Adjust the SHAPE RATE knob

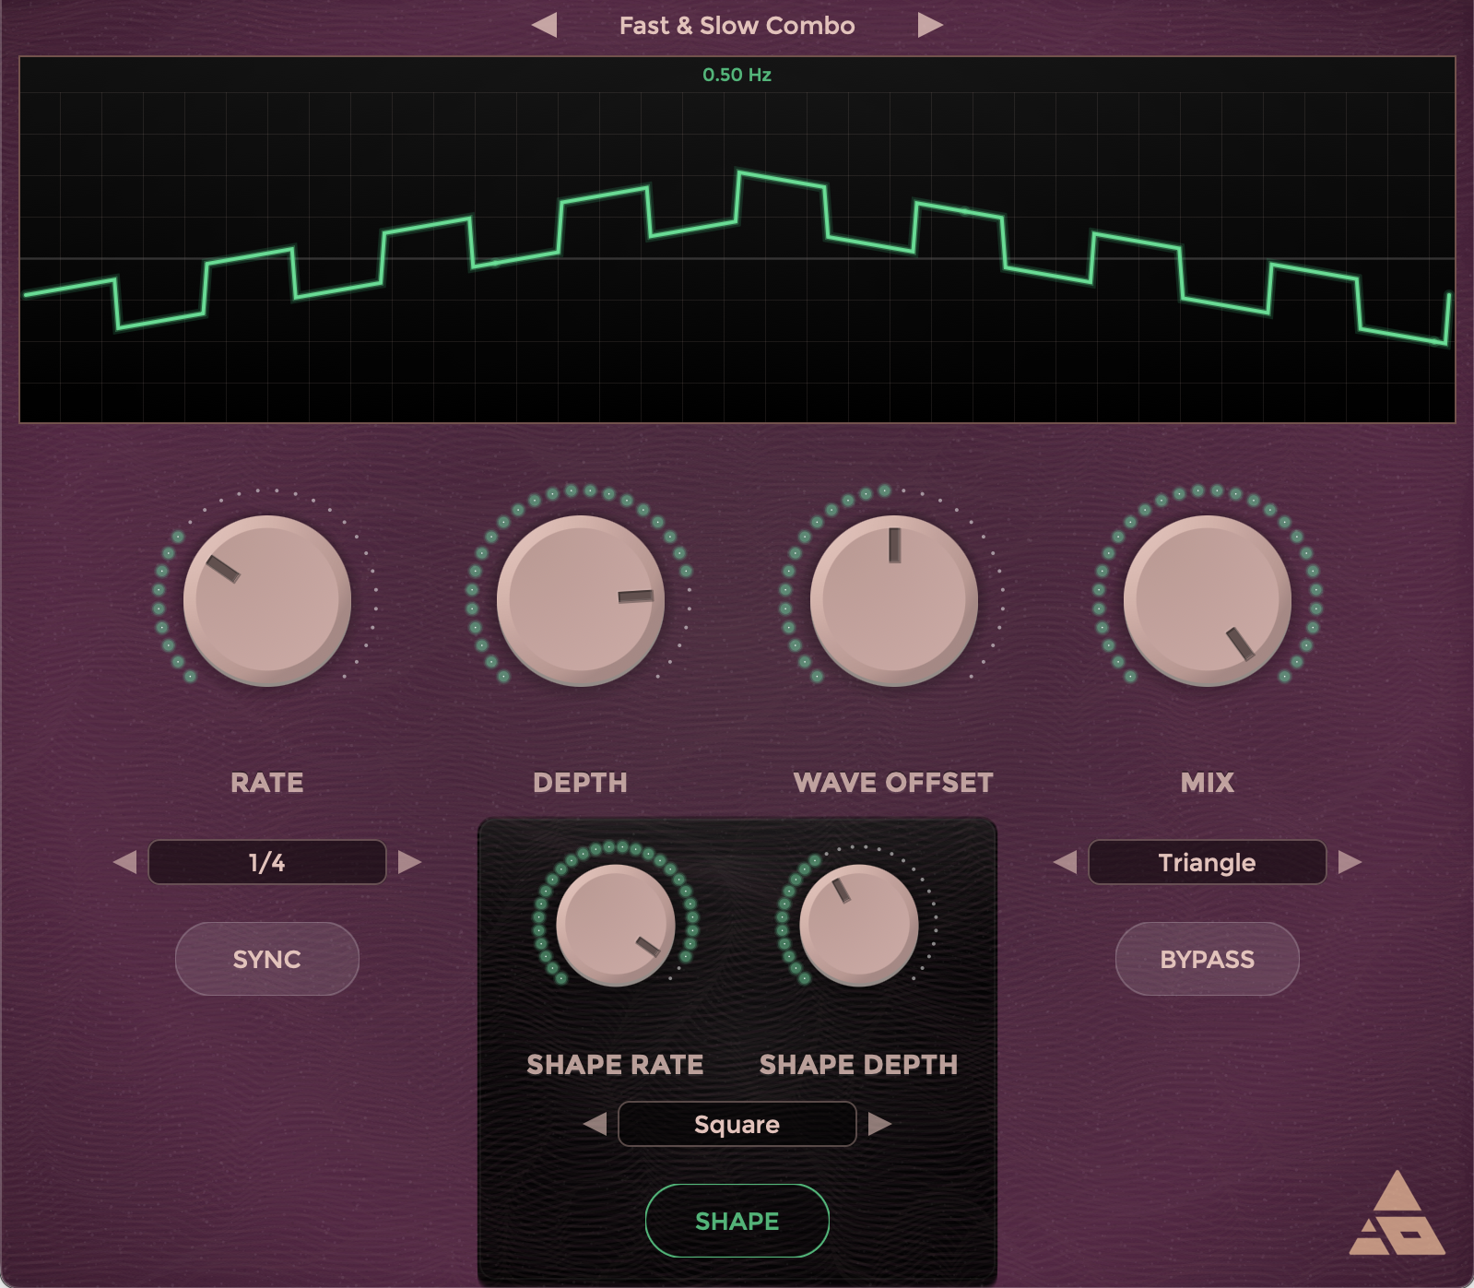tap(615, 925)
